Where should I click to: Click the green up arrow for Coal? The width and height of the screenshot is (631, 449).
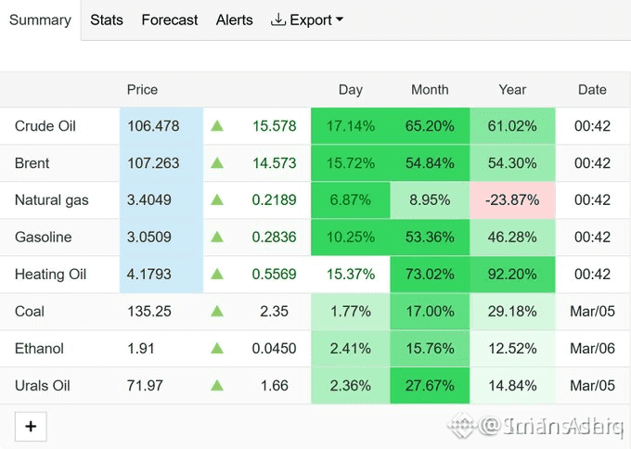217,311
